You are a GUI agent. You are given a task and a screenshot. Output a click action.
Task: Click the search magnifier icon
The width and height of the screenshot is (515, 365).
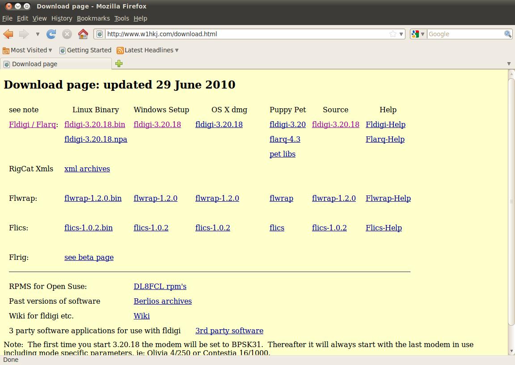pos(507,34)
